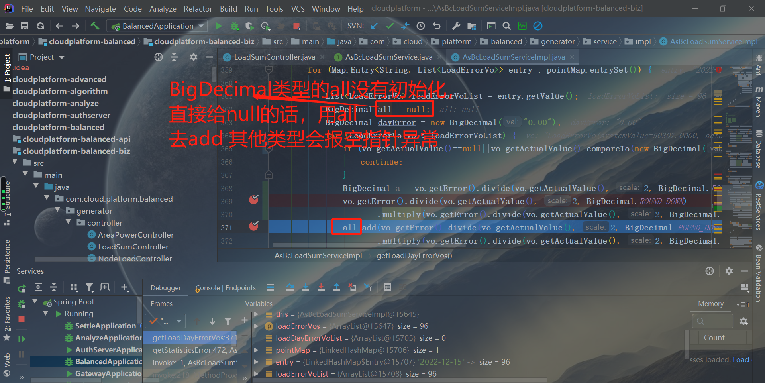Image resolution: width=765 pixels, height=383 pixels.
Task: Click the debugger Step Into icon
Action: coord(306,287)
